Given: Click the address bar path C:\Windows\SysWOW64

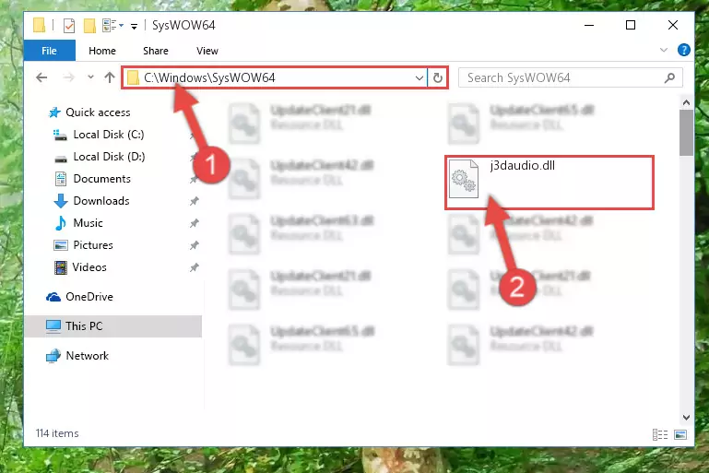Looking at the screenshot, I should coord(209,77).
